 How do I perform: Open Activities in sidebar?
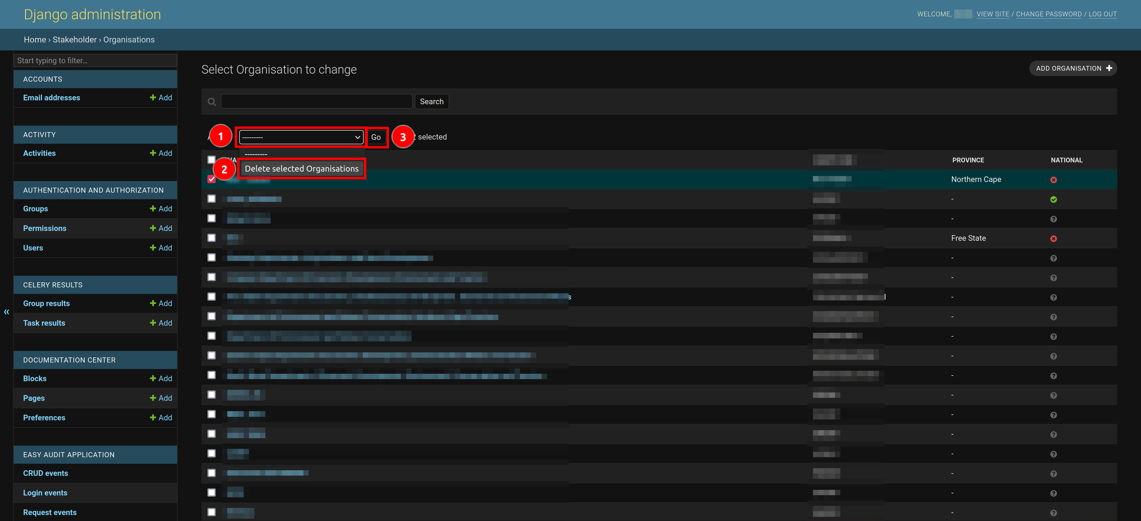(x=40, y=153)
